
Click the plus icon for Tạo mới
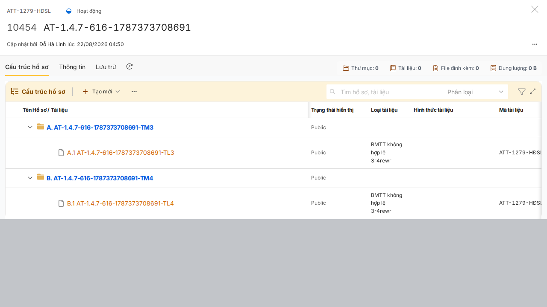coord(85,92)
